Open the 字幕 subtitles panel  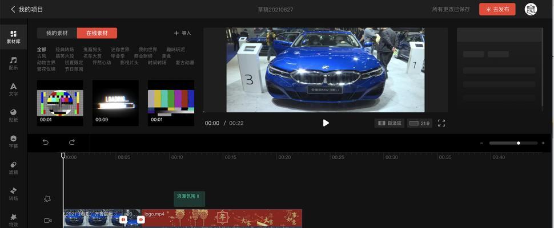(14, 142)
